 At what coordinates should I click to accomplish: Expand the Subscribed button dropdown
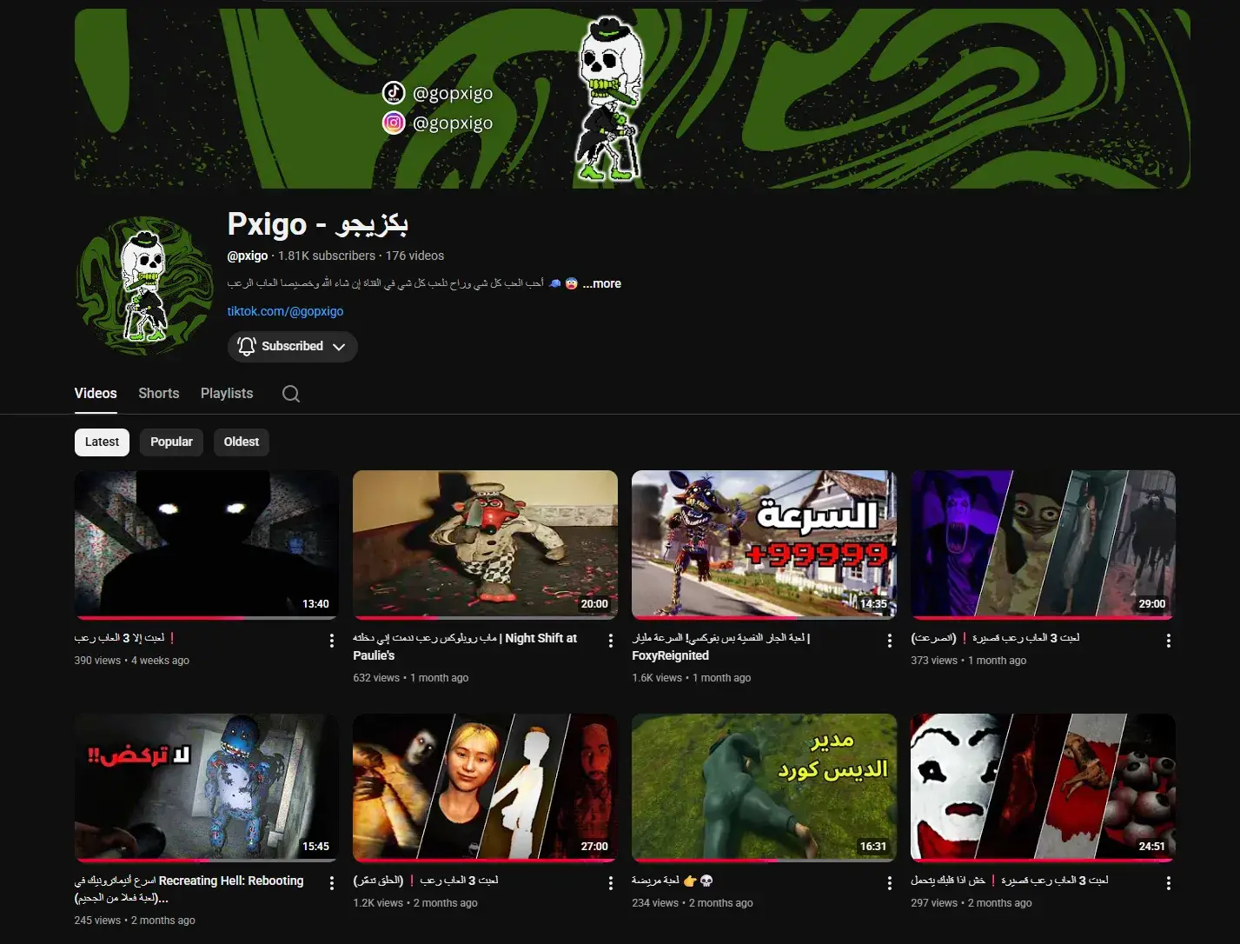(x=339, y=346)
